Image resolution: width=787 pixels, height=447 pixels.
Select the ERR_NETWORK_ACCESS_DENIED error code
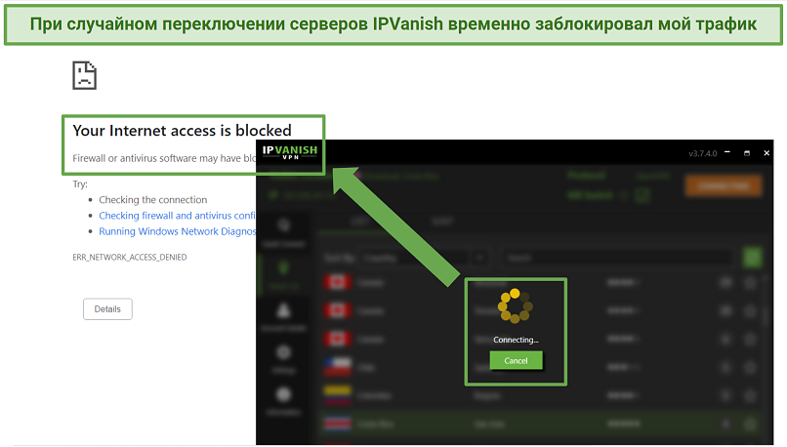(x=130, y=258)
